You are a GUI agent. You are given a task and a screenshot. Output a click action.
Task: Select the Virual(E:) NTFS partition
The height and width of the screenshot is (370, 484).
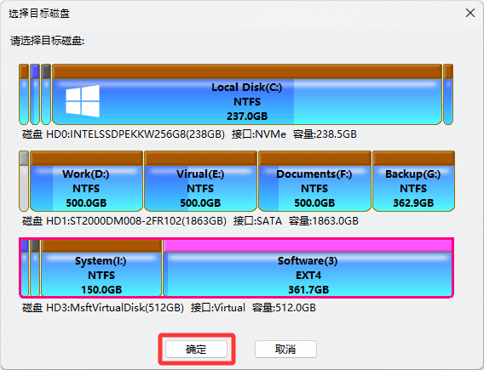pyautogui.click(x=200, y=181)
